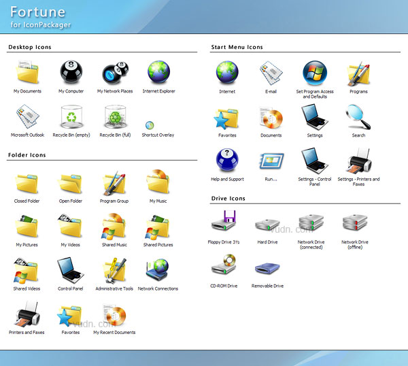
Task: Click the Drive Icons heading
Action: click(228, 199)
